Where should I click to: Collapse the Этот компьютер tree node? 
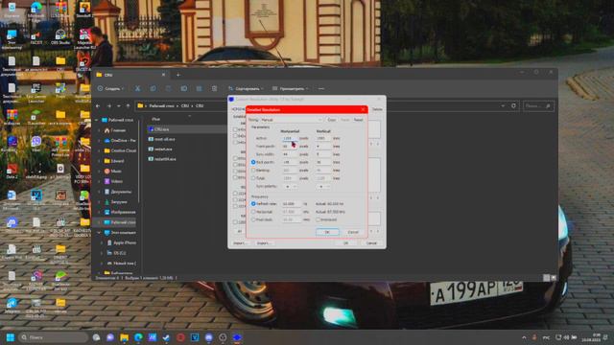tap(99, 233)
